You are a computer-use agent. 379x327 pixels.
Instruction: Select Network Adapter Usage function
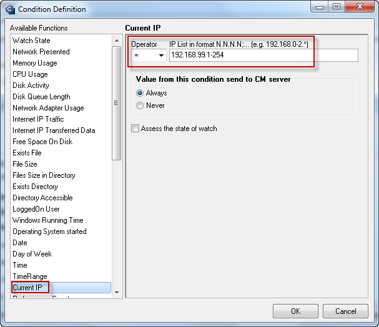pos(61,108)
